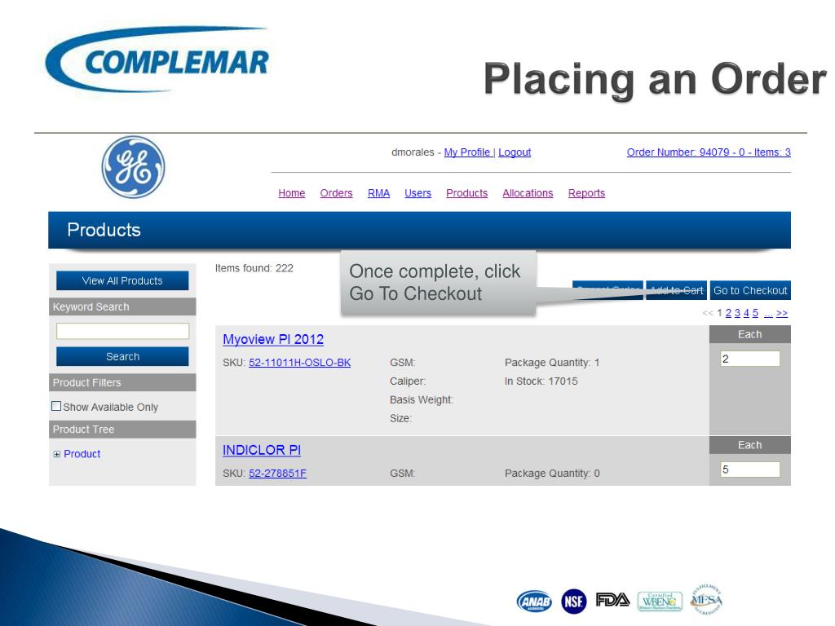The width and height of the screenshot is (835, 626).
Task: Go to results page 3
Action: point(737,313)
